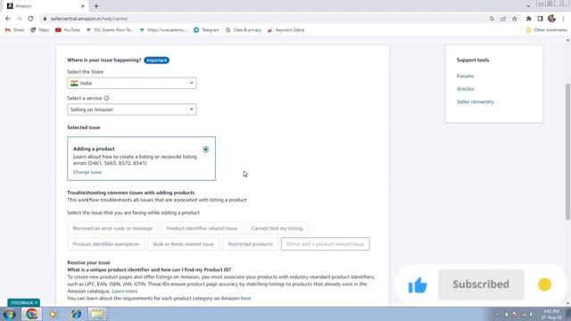The width and height of the screenshot is (571, 321).
Task: Open Chrome three-dot menu
Action: point(563,19)
